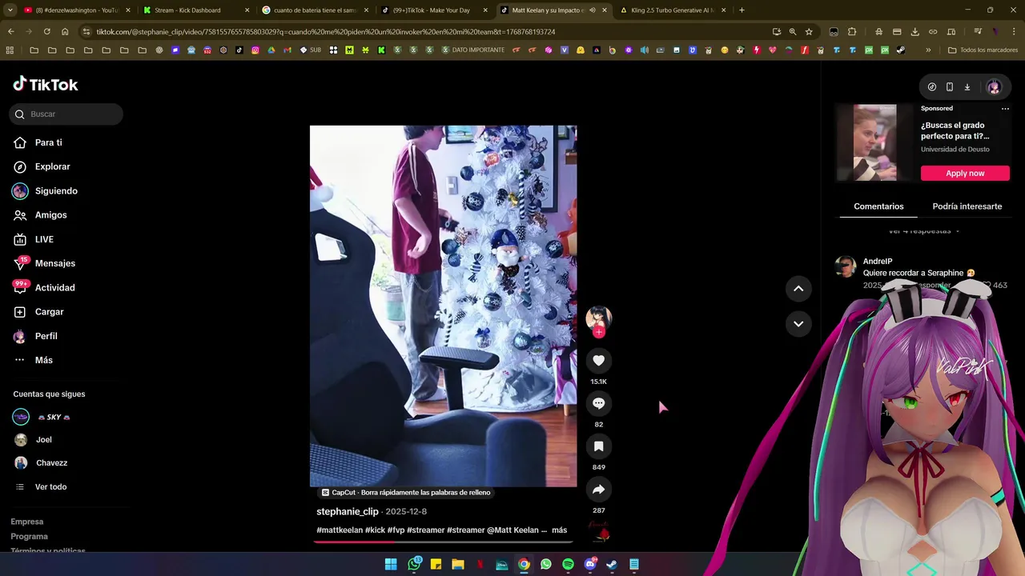Click the sponsored ad thumbnail
Image resolution: width=1025 pixels, height=576 pixels.
tap(874, 143)
